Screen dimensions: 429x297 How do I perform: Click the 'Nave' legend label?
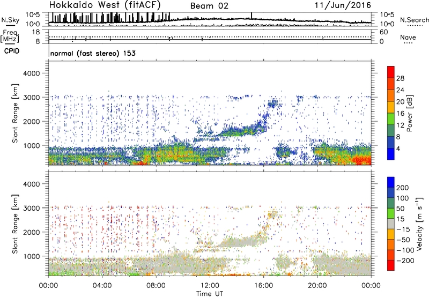(408, 37)
